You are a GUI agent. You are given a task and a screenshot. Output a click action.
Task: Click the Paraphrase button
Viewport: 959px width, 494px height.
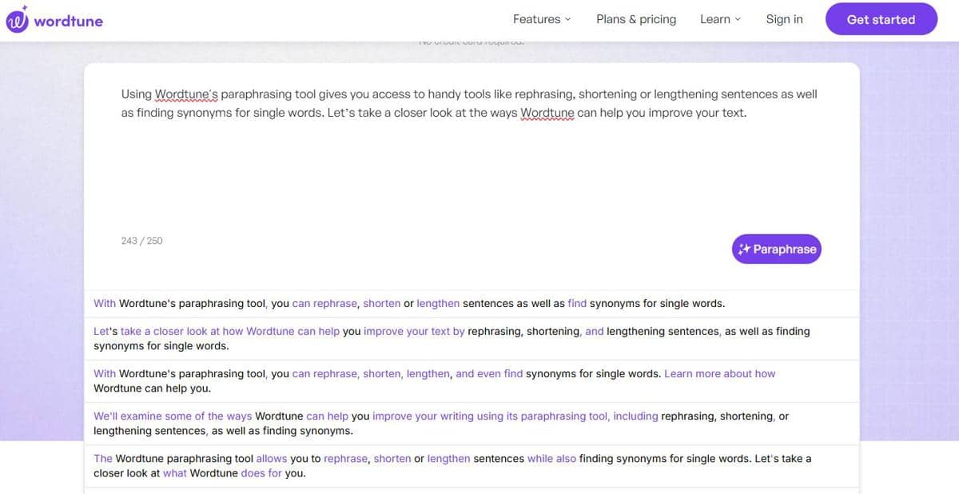pyautogui.click(x=776, y=249)
